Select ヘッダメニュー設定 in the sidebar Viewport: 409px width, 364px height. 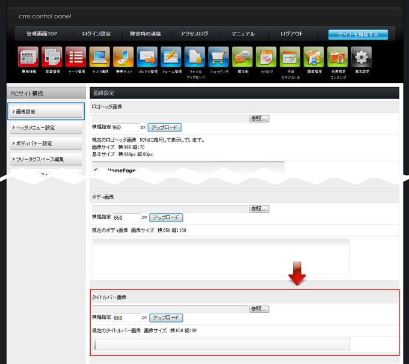click(x=46, y=127)
